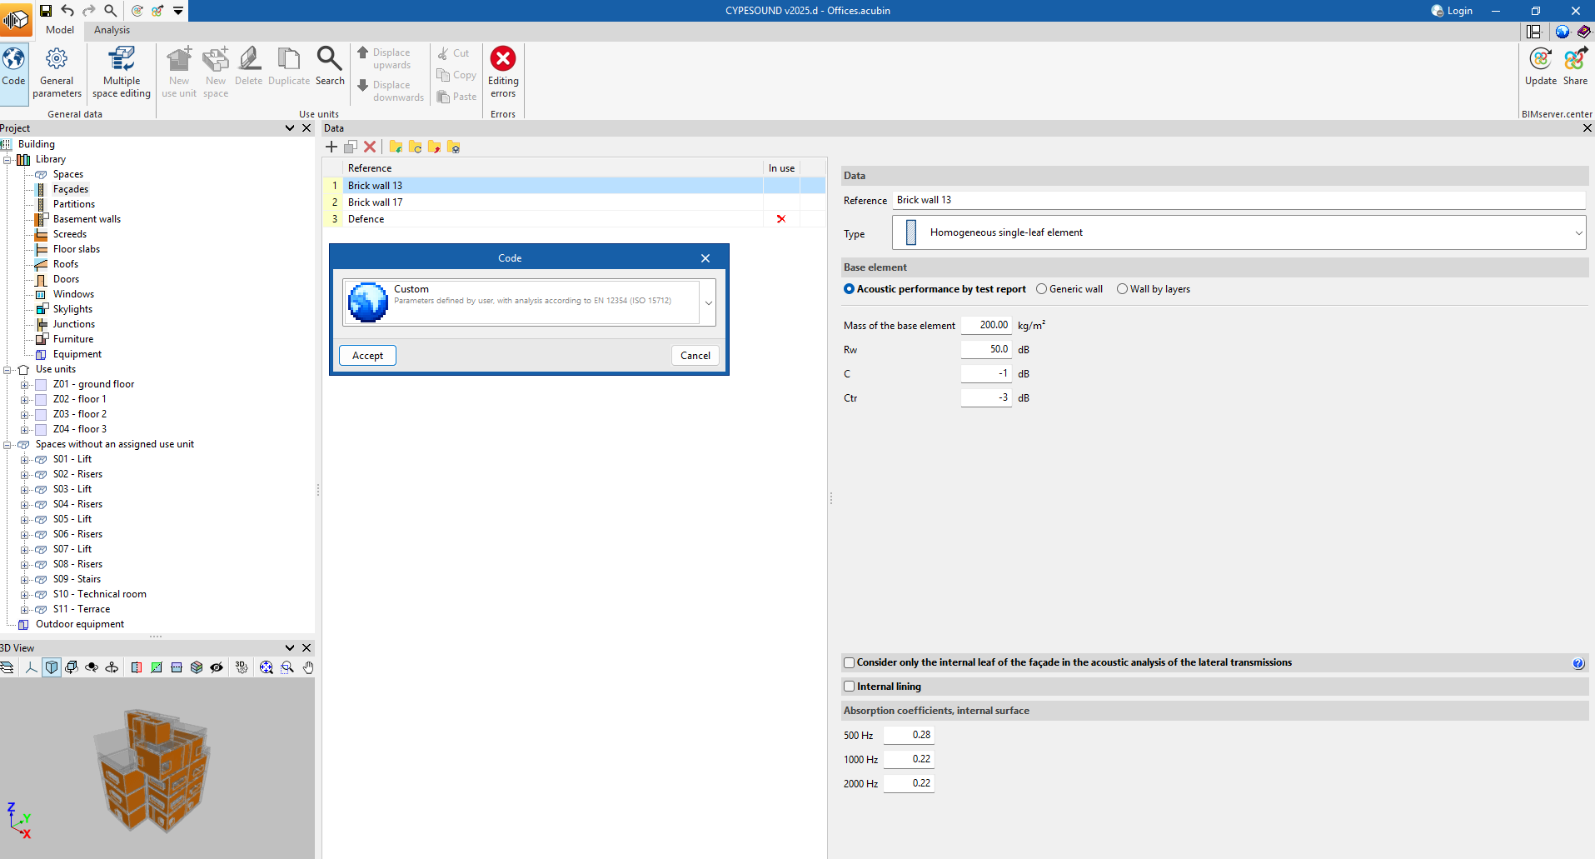Select the Defence row in the list
1595x859 pixels.
tap(574, 219)
